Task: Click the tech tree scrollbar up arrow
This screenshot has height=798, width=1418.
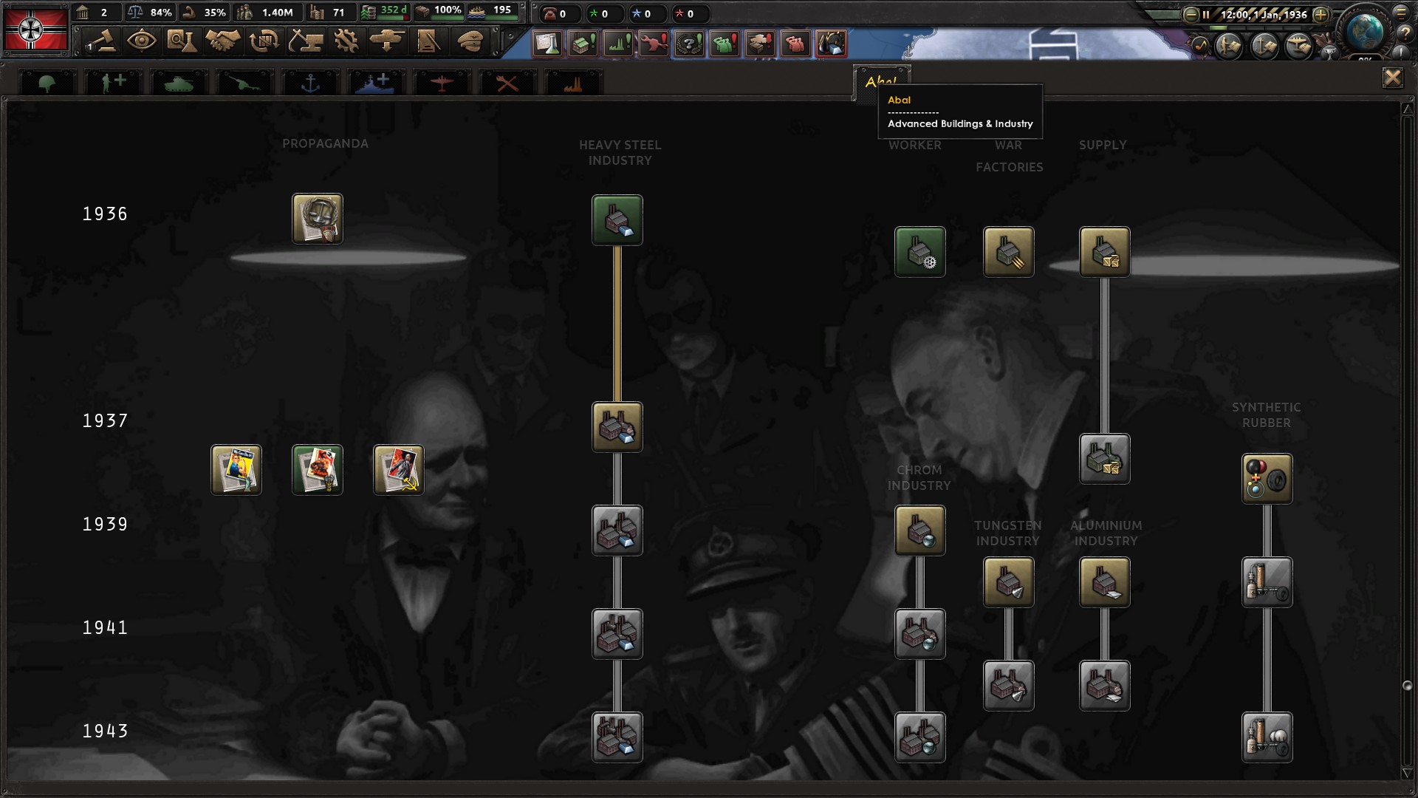Action: (1407, 109)
